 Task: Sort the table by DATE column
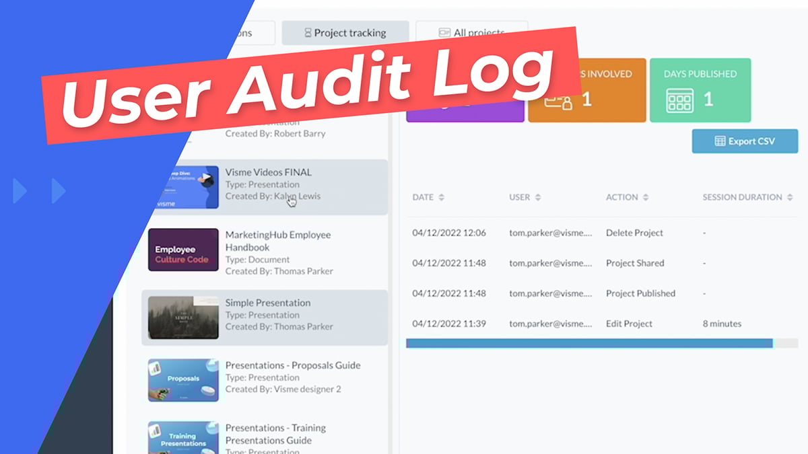coord(428,197)
